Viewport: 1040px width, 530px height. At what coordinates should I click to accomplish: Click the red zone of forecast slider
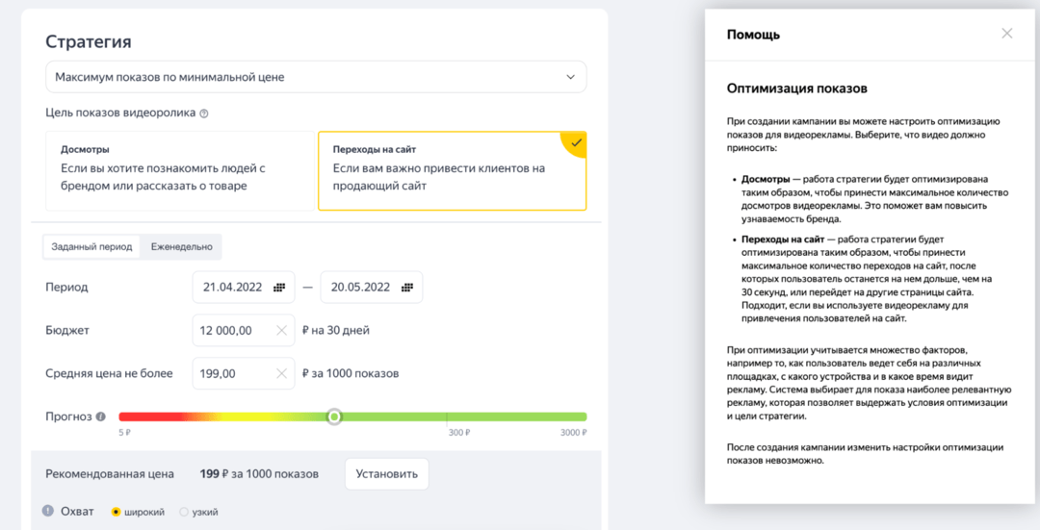click(152, 416)
